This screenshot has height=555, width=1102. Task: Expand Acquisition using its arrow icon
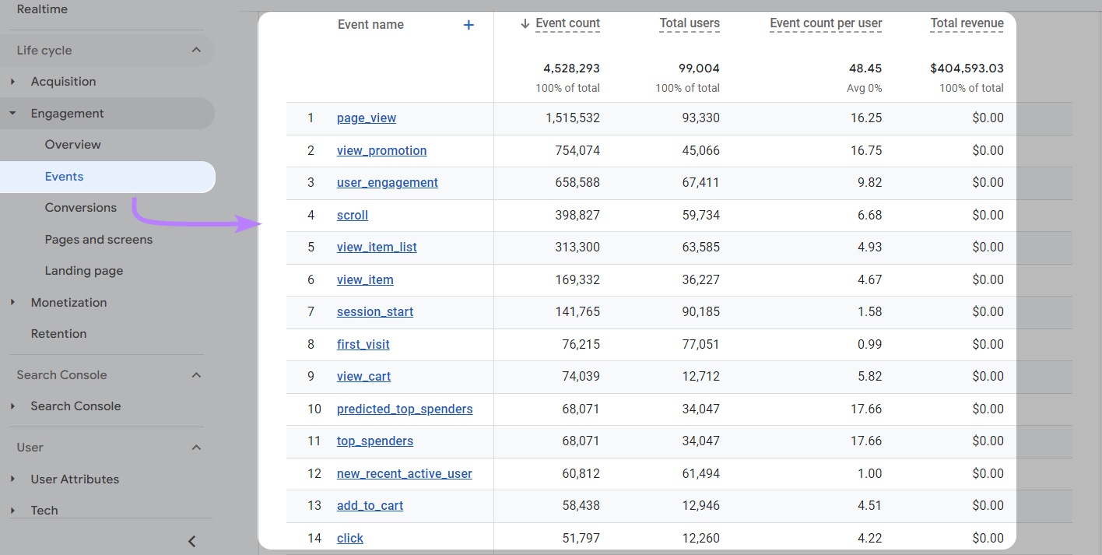coord(12,81)
